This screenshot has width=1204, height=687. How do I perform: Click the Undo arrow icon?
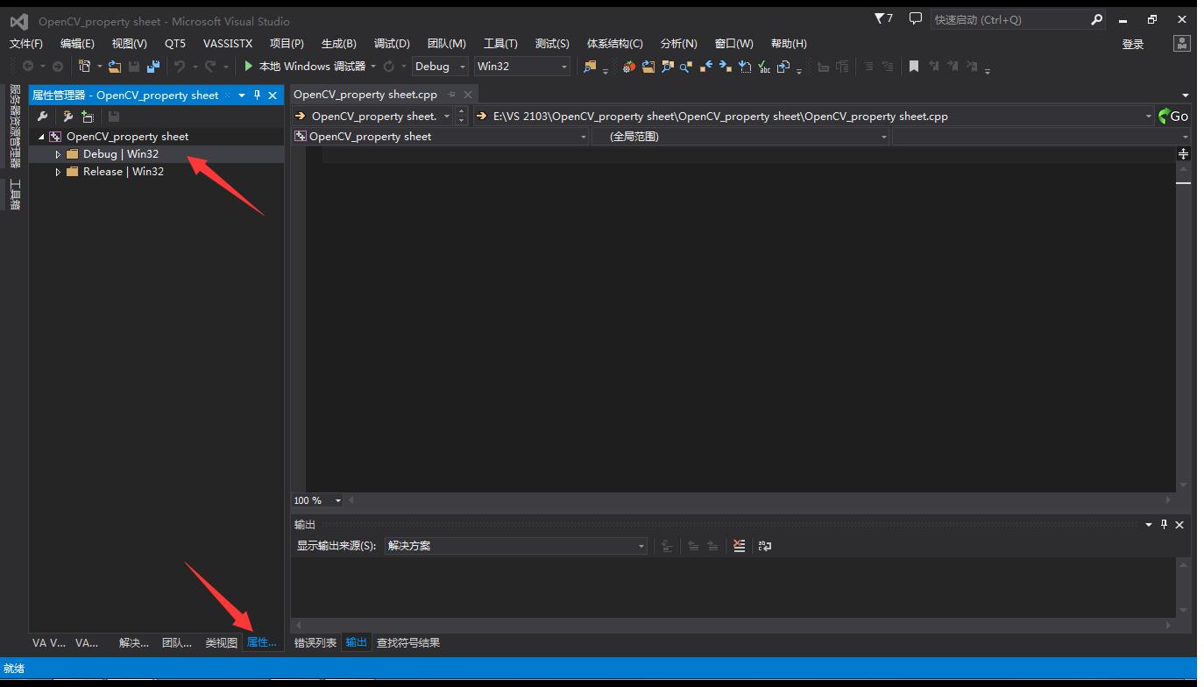(180, 66)
